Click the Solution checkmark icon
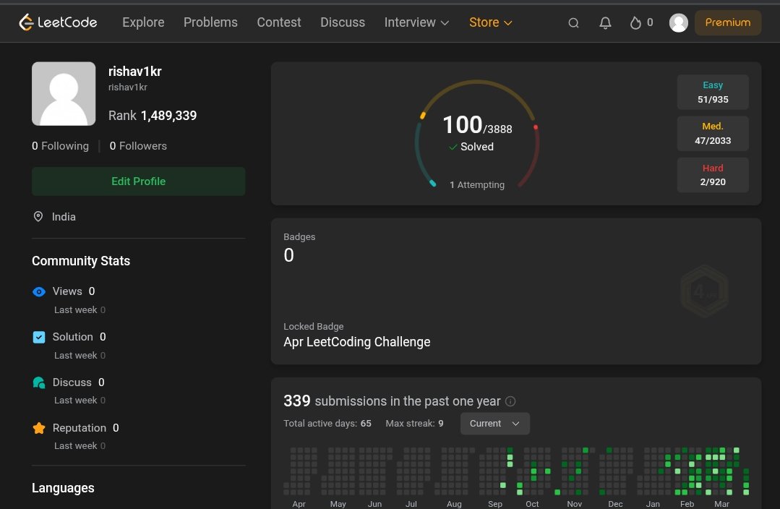 click(x=39, y=338)
